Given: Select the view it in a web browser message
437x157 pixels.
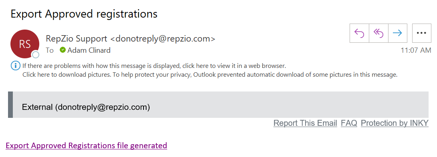Looking at the screenshot, I should coord(154,66).
